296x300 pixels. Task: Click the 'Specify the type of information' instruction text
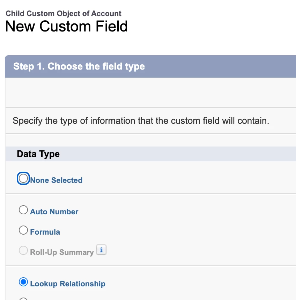(x=141, y=121)
